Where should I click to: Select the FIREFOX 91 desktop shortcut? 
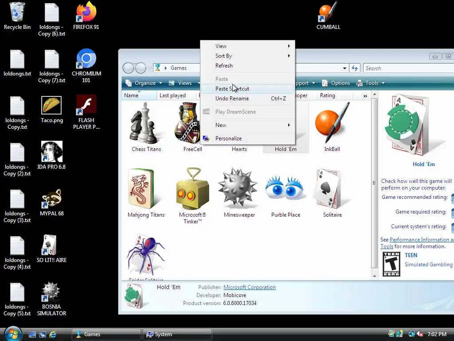[86, 16]
